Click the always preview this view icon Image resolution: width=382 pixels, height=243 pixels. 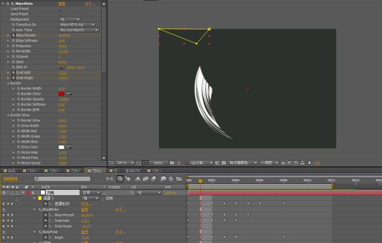[111, 163]
